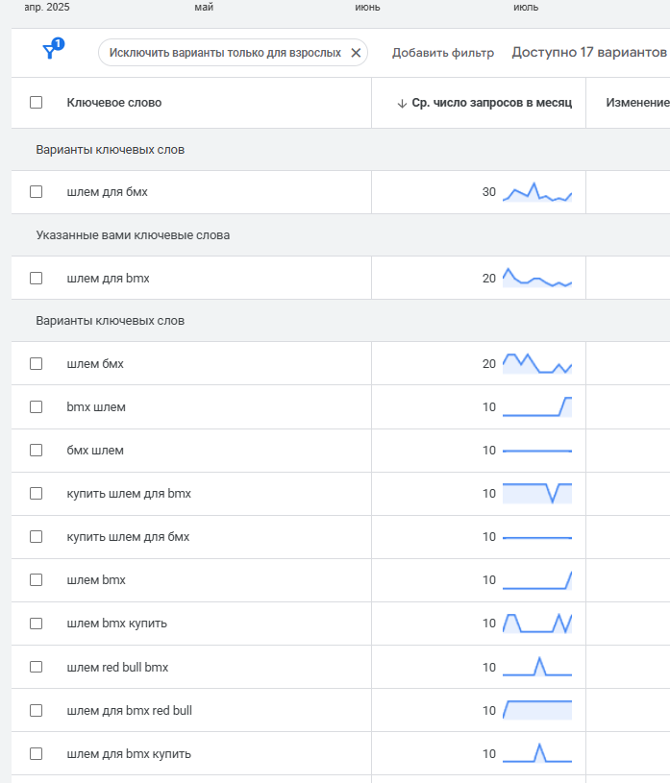Click sparkline for 'купить шлем для bmx'
Screen dimensions: 670x783
[x=537, y=493]
